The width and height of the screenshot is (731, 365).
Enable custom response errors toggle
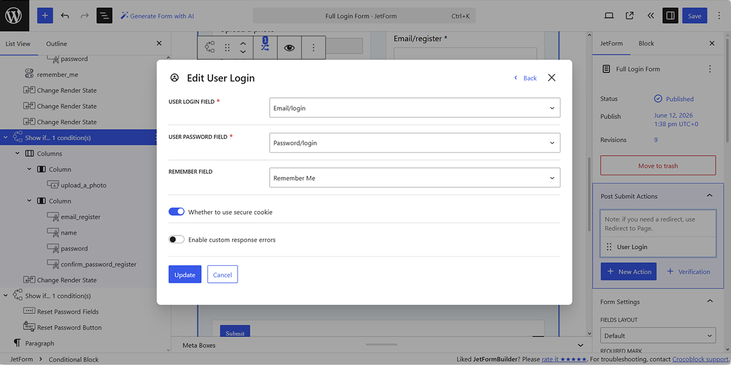pyautogui.click(x=177, y=240)
